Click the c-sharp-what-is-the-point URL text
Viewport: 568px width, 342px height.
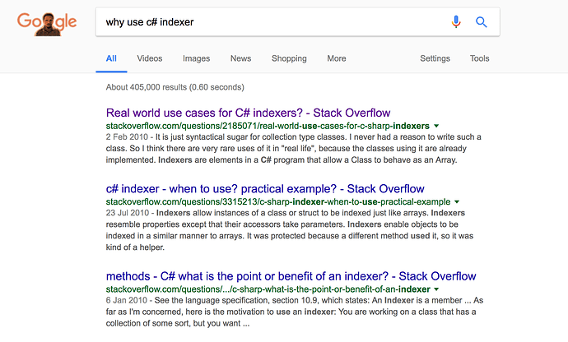click(268, 289)
